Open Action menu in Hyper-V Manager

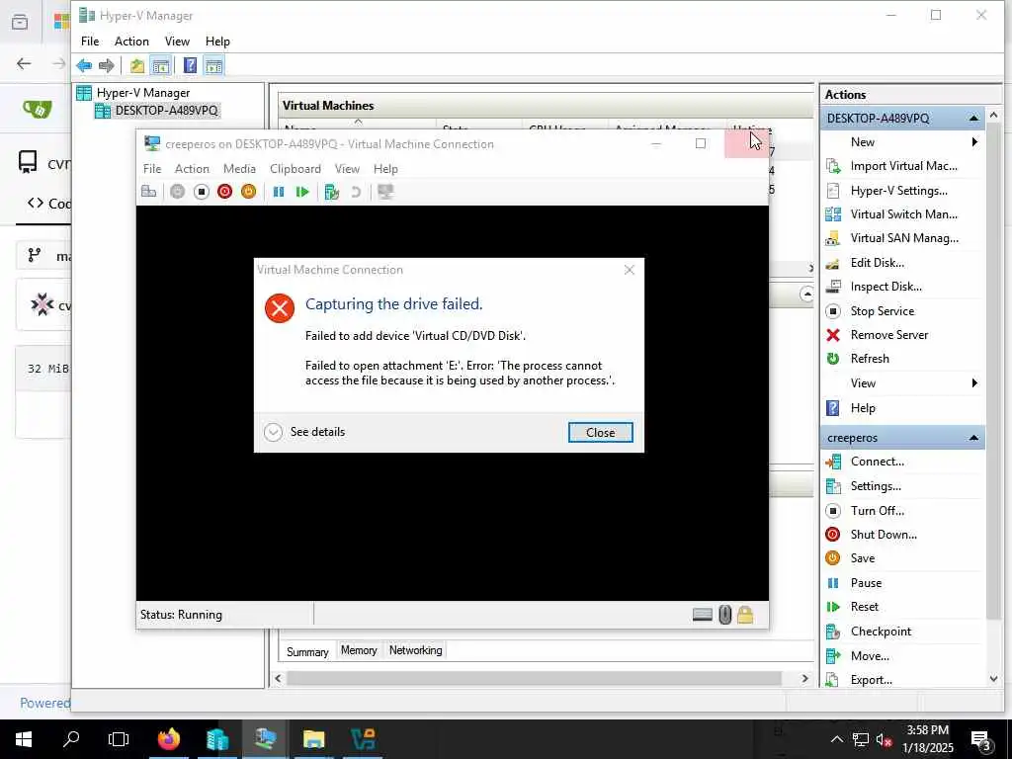(131, 42)
